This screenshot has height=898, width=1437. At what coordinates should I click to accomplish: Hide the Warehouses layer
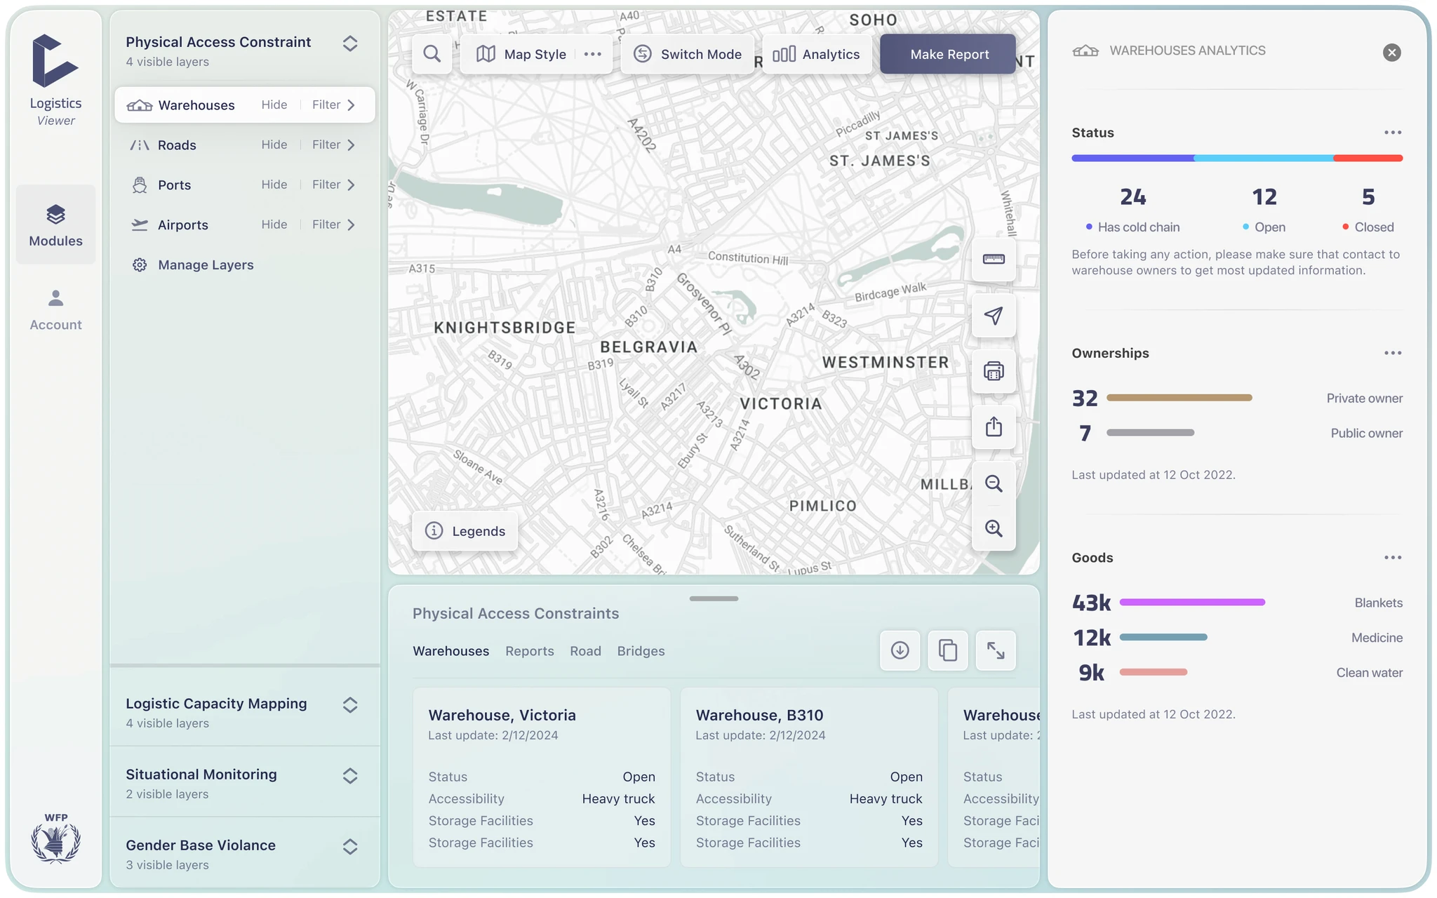click(x=274, y=105)
